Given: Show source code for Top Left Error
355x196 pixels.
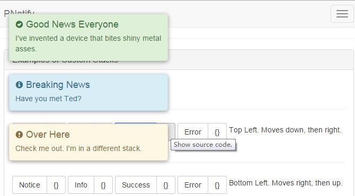Looking at the screenshot, I should (217, 132).
